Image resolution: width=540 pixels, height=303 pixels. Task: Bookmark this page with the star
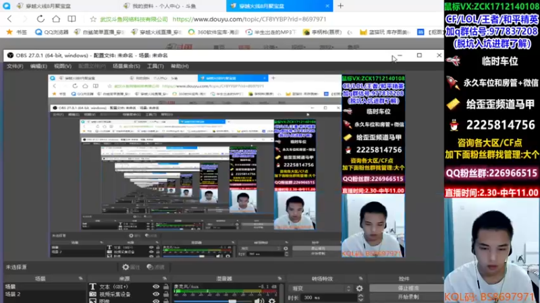click(93, 20)
